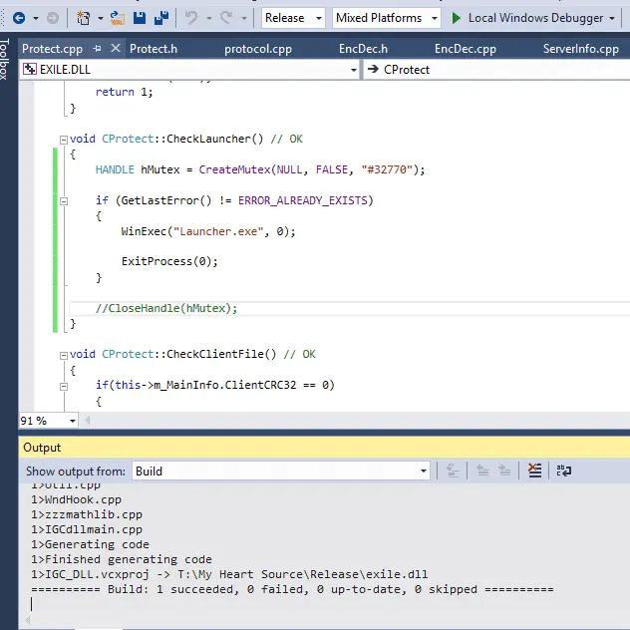
Task: Click the Clear All output icon
Action: pyautogui.click(x=534, y=471)
